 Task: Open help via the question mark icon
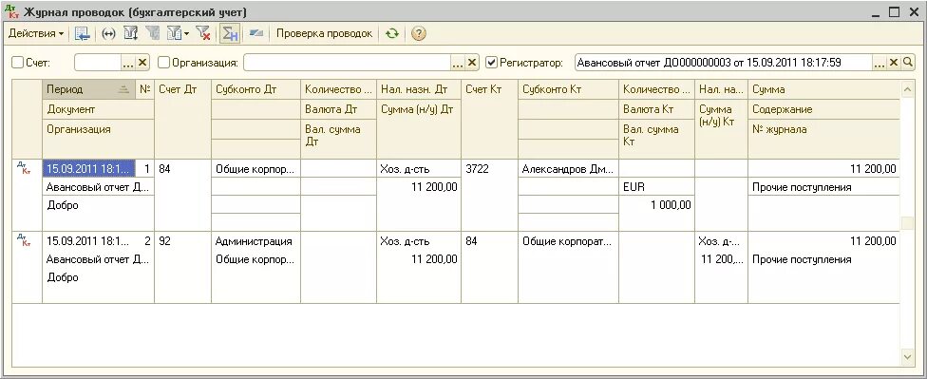point(418,33)
